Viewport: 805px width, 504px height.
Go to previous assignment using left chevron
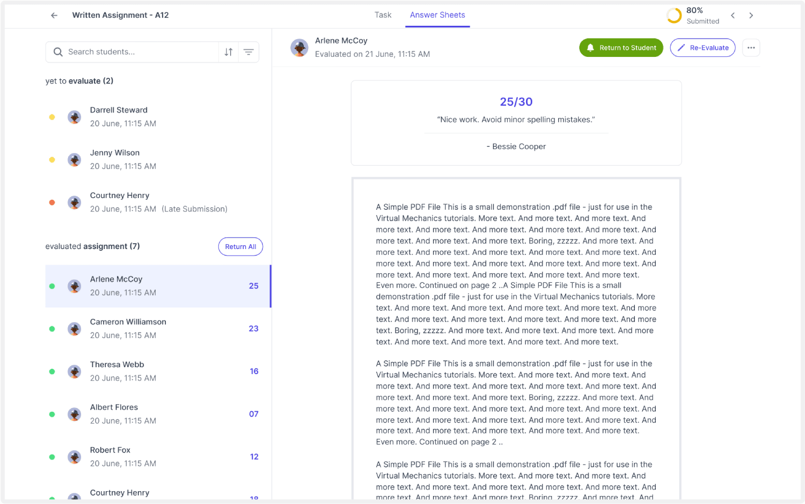733,16
